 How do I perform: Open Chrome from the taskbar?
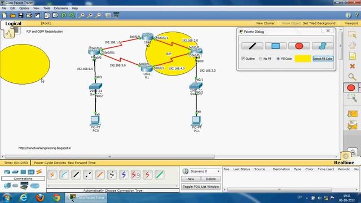[x=56, y=198]
